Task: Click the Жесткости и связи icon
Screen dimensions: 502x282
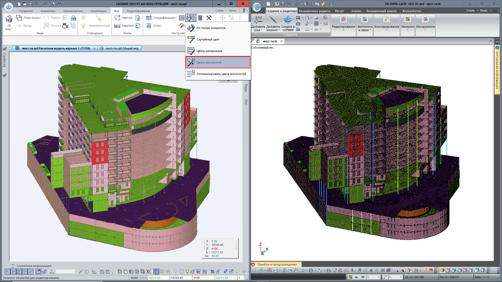Action: point(364,20)
